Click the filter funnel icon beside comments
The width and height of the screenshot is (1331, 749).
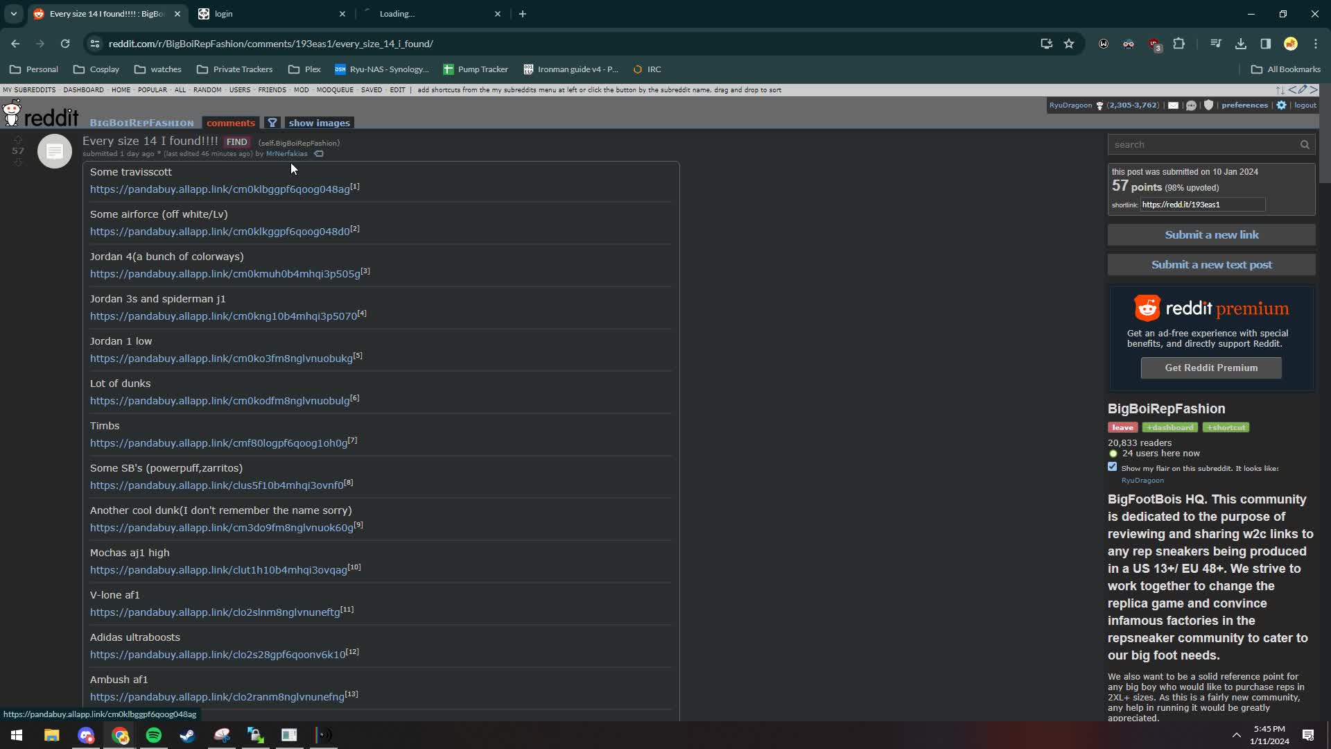(x=272, y=123)
